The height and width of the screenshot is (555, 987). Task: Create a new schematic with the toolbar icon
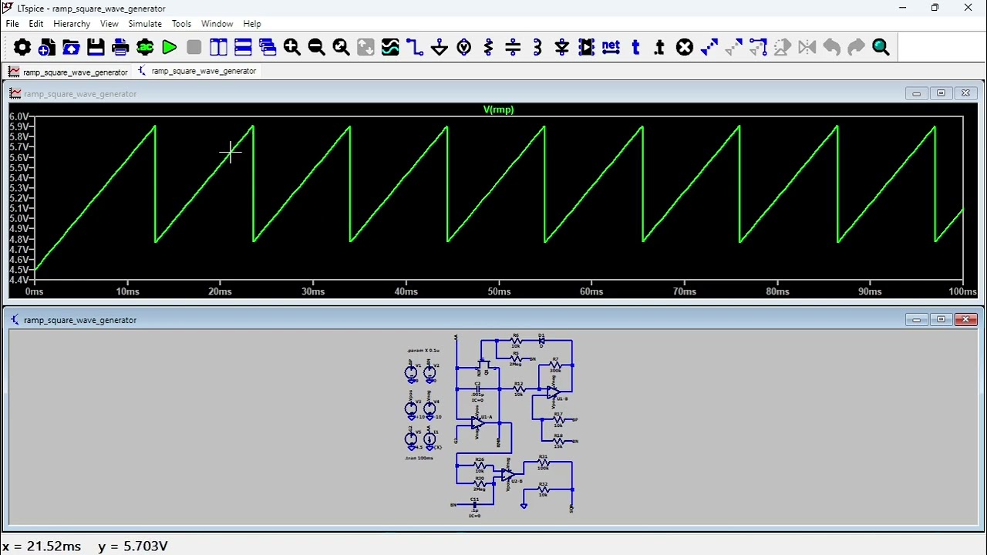click(46, 48)
